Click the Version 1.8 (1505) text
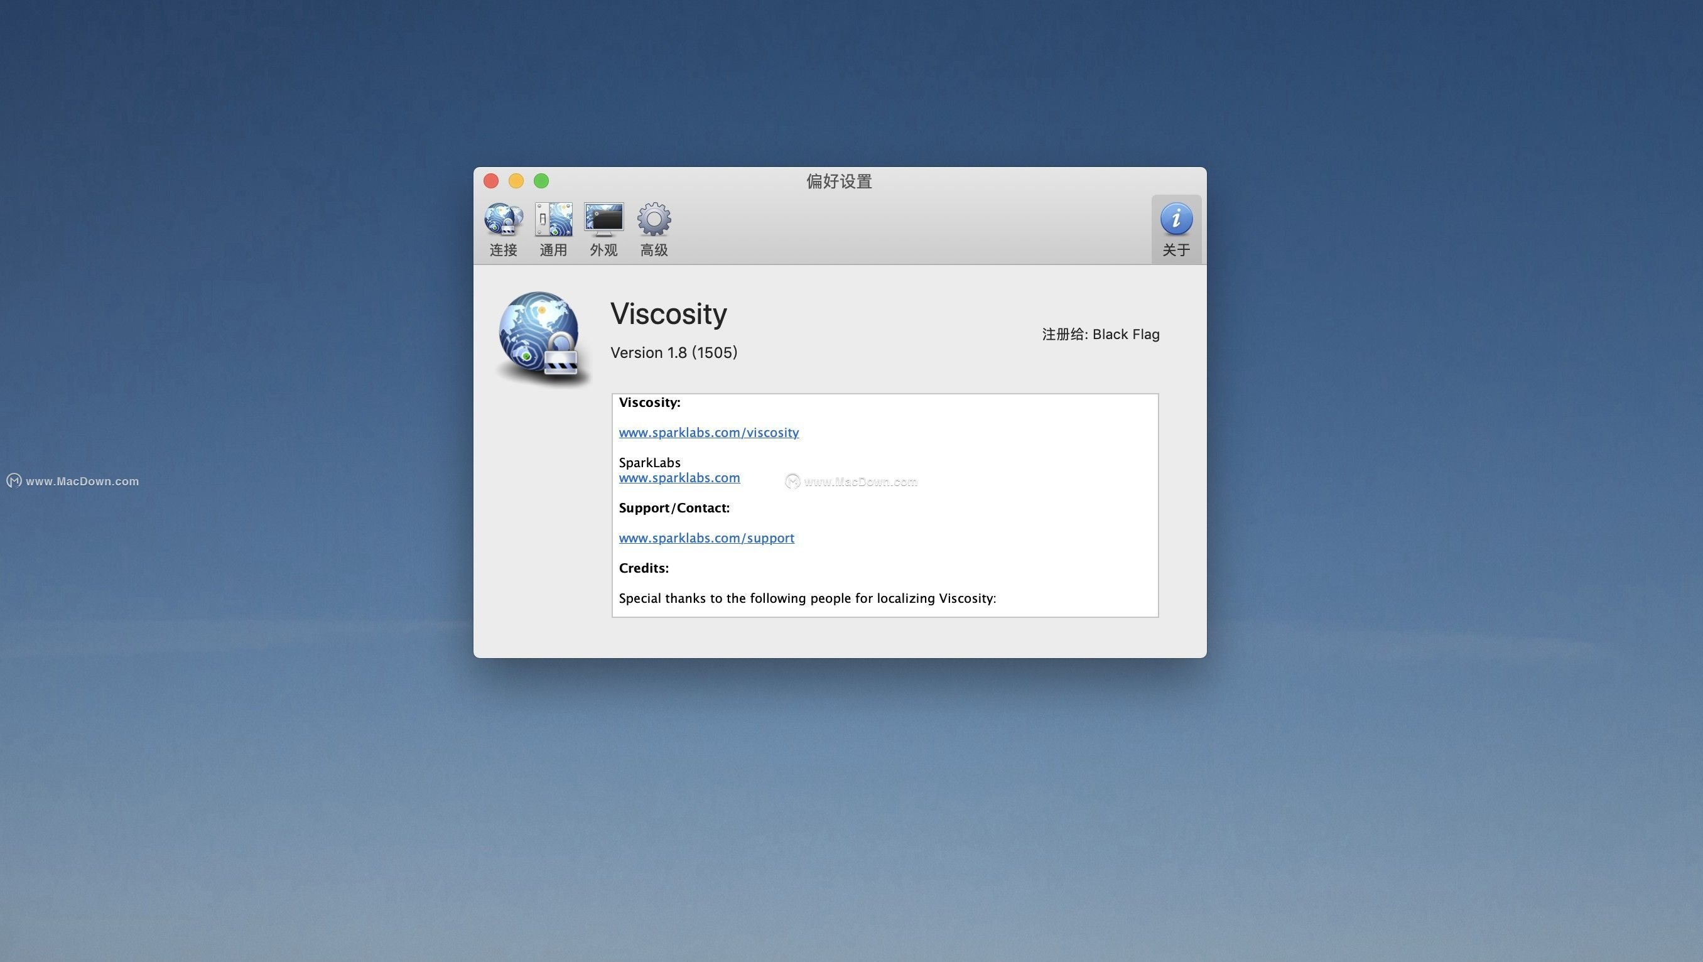The image size is (1703, 962). [x=674, y=352]
